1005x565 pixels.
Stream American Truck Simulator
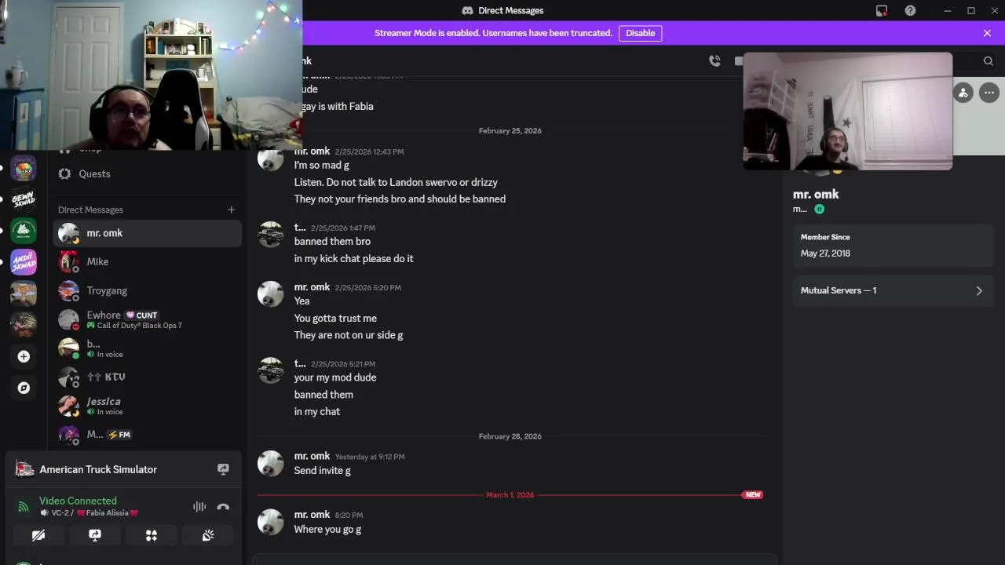click(223, 469)
